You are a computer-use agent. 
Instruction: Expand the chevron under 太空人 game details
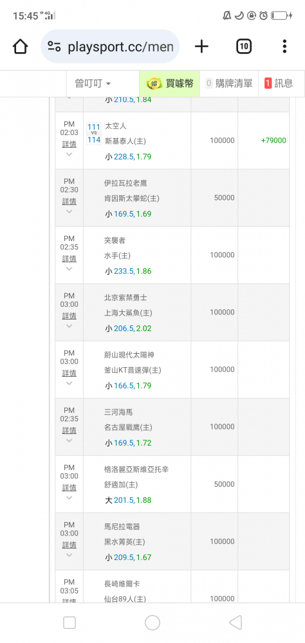(x=69, y=154)
